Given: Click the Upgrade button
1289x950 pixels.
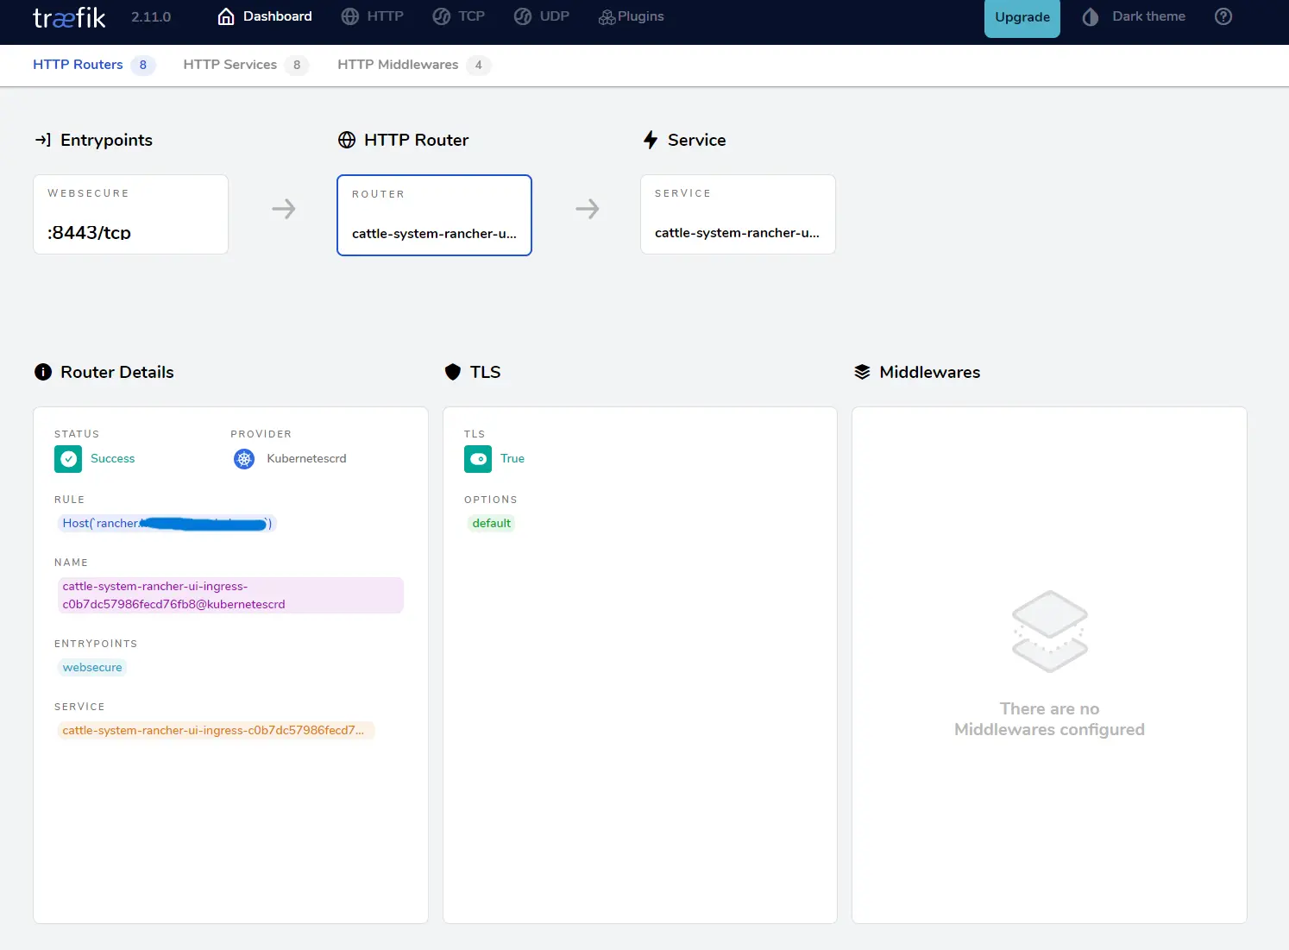Looking at the screenshot, I should pos(1022,18).
